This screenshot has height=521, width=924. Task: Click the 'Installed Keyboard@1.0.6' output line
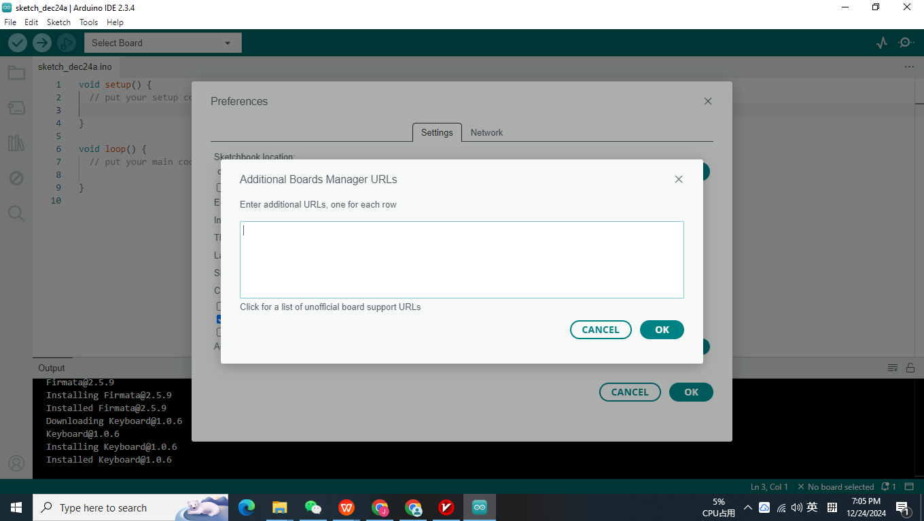pos(109,459)
